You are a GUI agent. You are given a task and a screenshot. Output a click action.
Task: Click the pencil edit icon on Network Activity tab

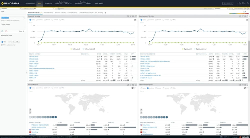click(x=41, y=13)
